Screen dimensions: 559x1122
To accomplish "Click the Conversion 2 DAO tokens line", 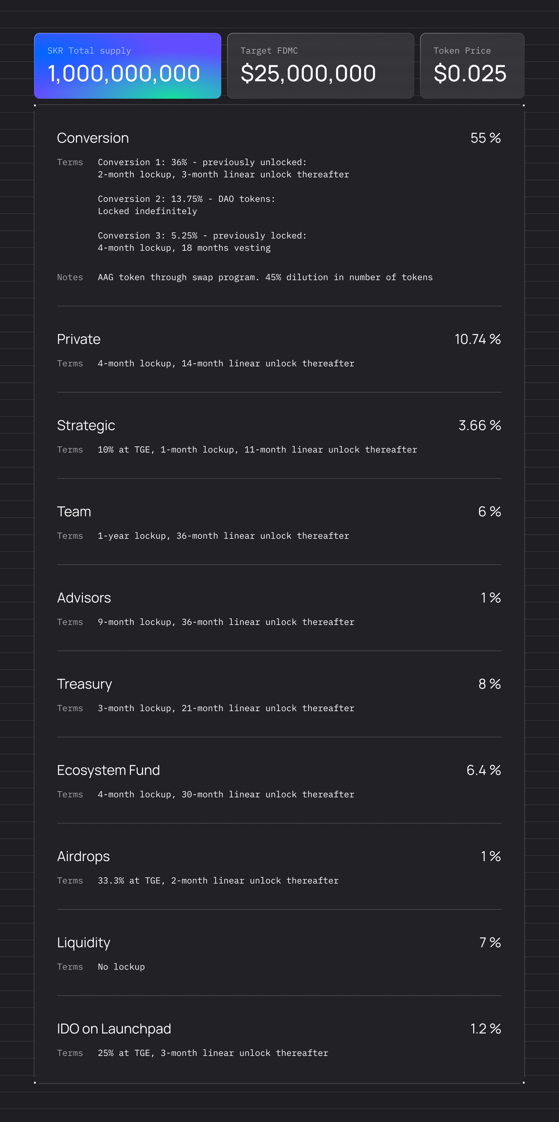I will point(186,199).
